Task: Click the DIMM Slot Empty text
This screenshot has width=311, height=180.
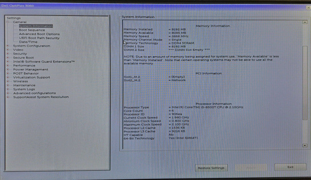Action: [x=189, y=50]
